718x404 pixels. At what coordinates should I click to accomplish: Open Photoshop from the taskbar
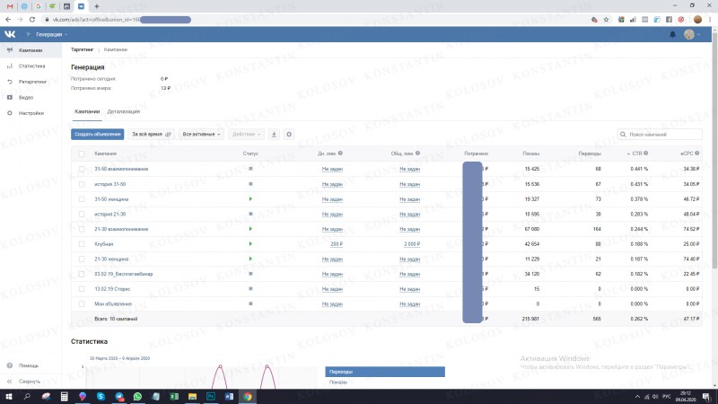point(211,397)
